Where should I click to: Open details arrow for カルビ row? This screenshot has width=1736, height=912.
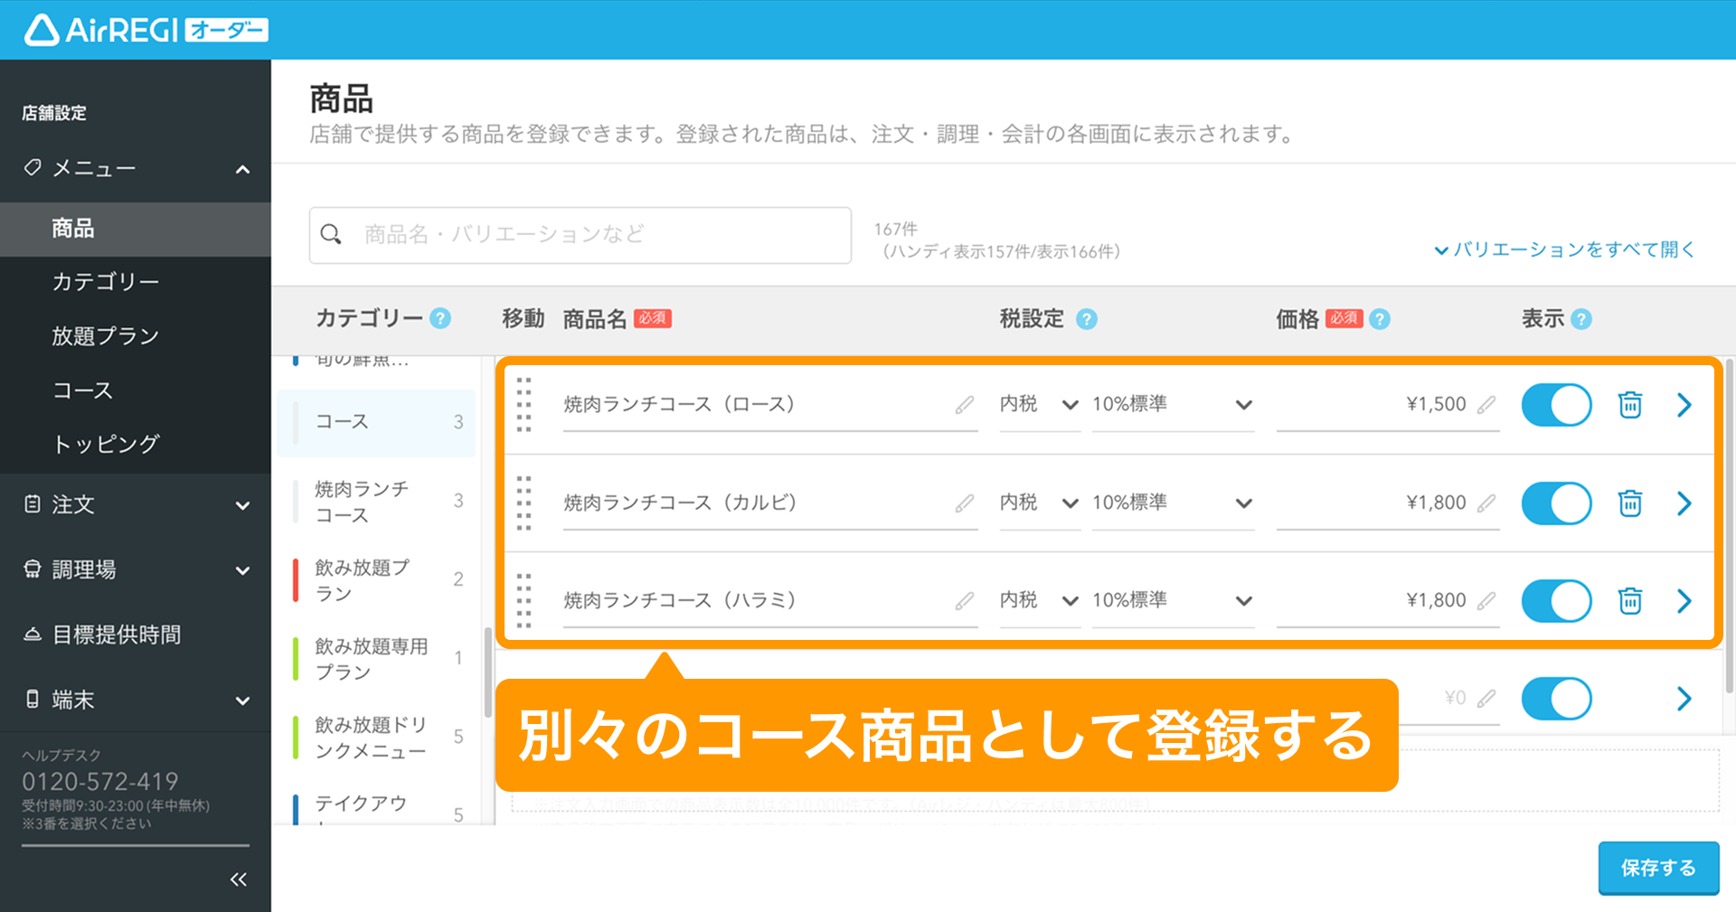(1684, 503)
